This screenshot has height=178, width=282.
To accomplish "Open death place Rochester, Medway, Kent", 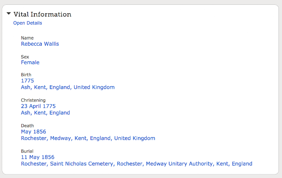I will (88, 138).
